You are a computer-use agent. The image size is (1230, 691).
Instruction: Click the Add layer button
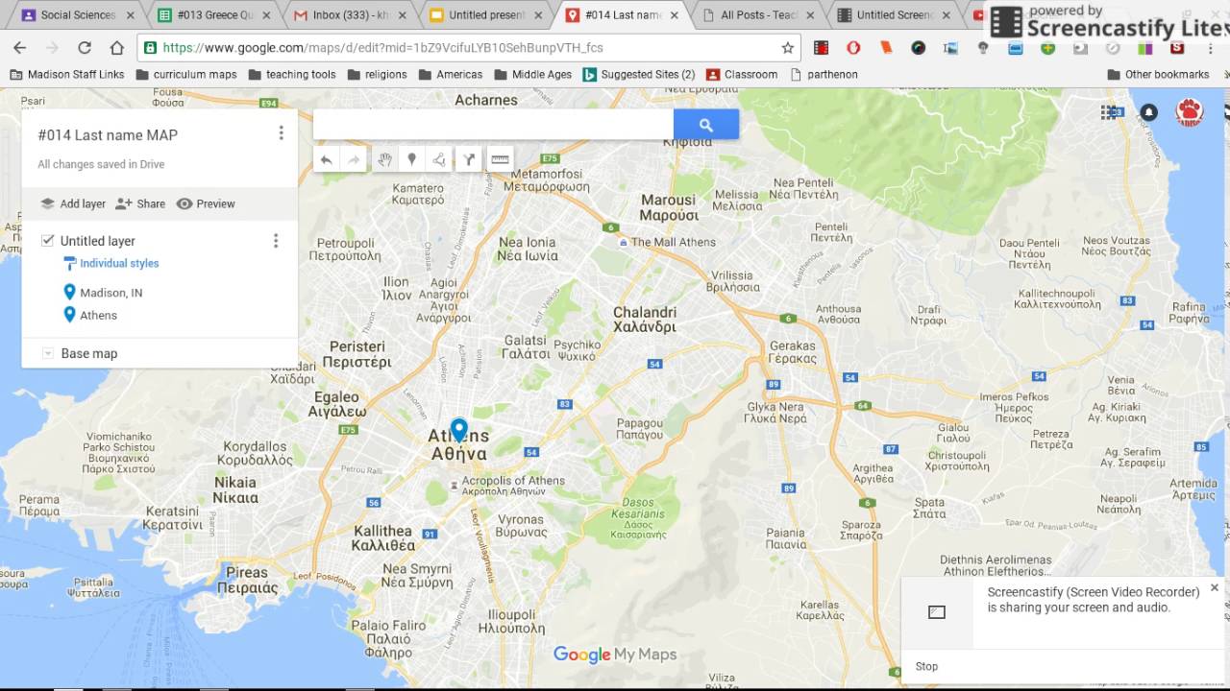tap(73, 203)
